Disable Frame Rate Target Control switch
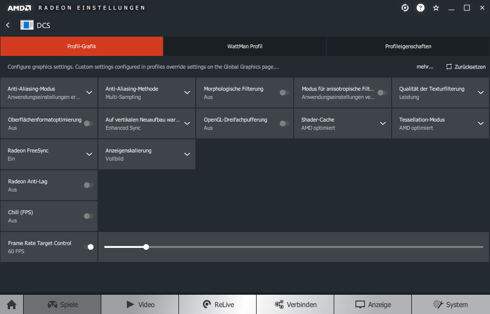 pyautogui.click(x=89, y=247)
